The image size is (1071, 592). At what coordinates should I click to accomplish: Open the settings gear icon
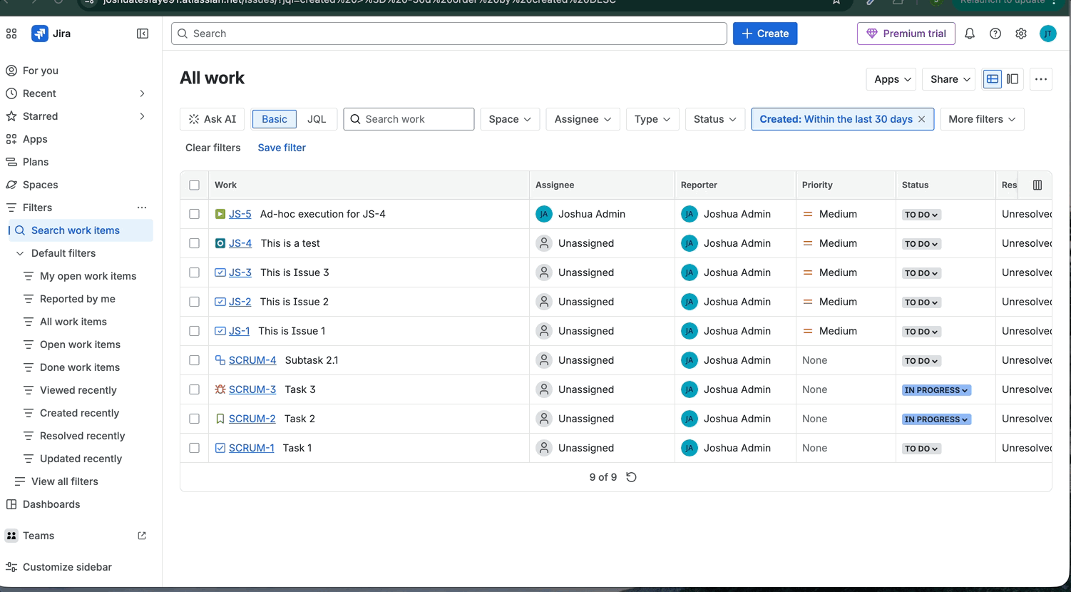click(x=1021, y=34)
